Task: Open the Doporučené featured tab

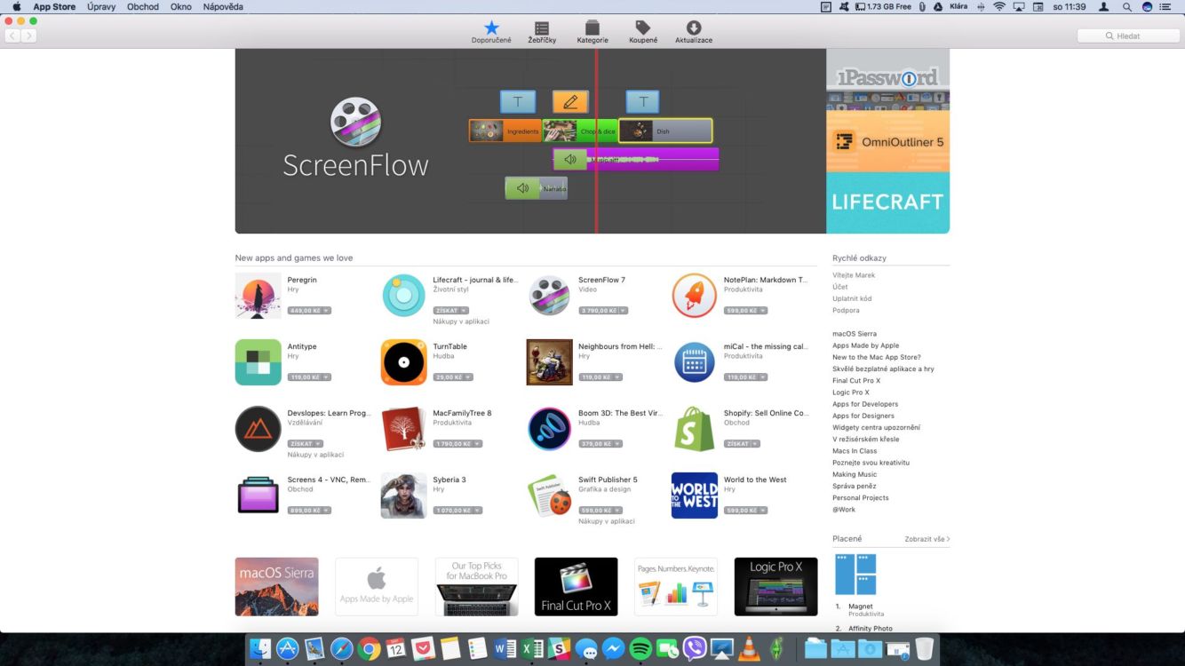Action: tap(491, 32)
